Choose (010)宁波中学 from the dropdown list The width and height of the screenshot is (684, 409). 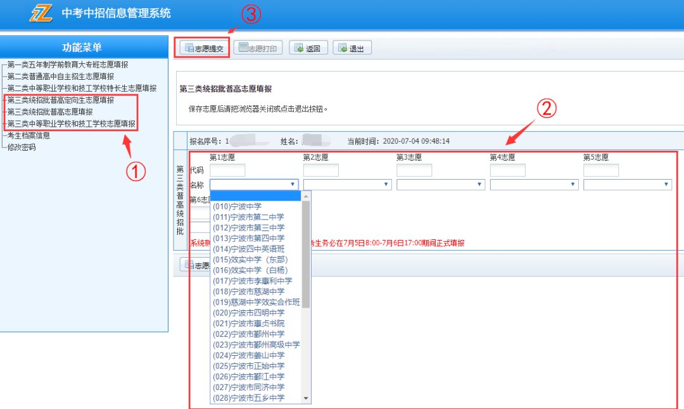coord(237,206)
